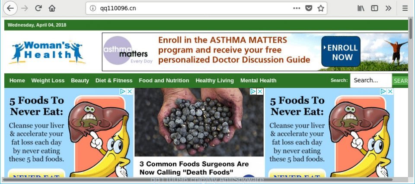
Task: Click the ENROLL NOW banner button
Action: point(341,51)
